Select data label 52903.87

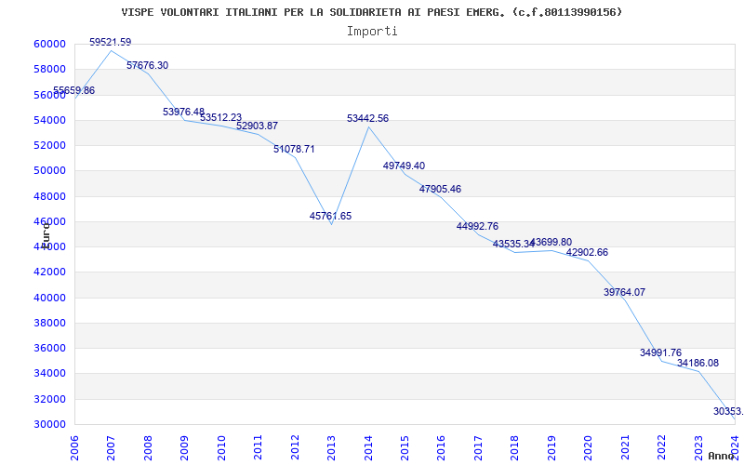[x=258, y=126]
